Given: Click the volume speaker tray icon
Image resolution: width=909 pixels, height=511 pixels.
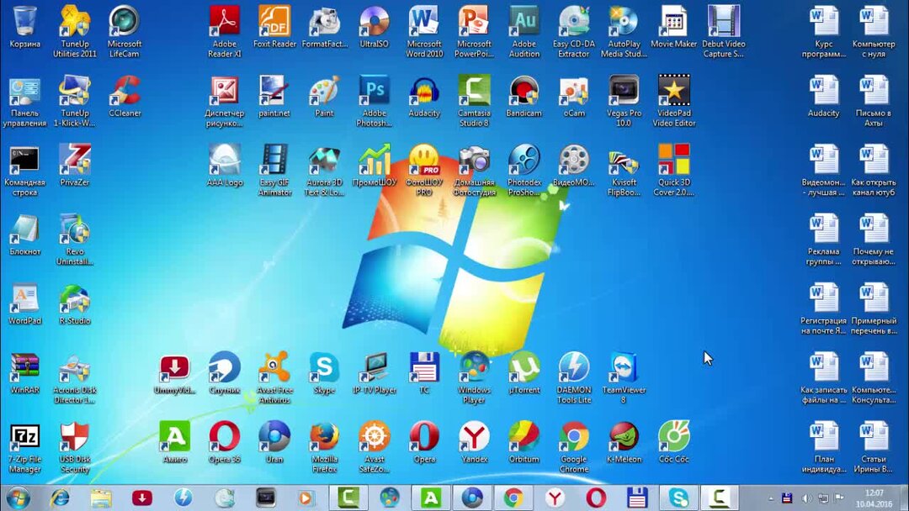Looking at the screenshot, I should pos(806,498).
